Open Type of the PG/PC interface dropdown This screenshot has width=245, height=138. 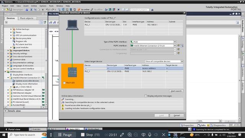click(x=175, y=42)
